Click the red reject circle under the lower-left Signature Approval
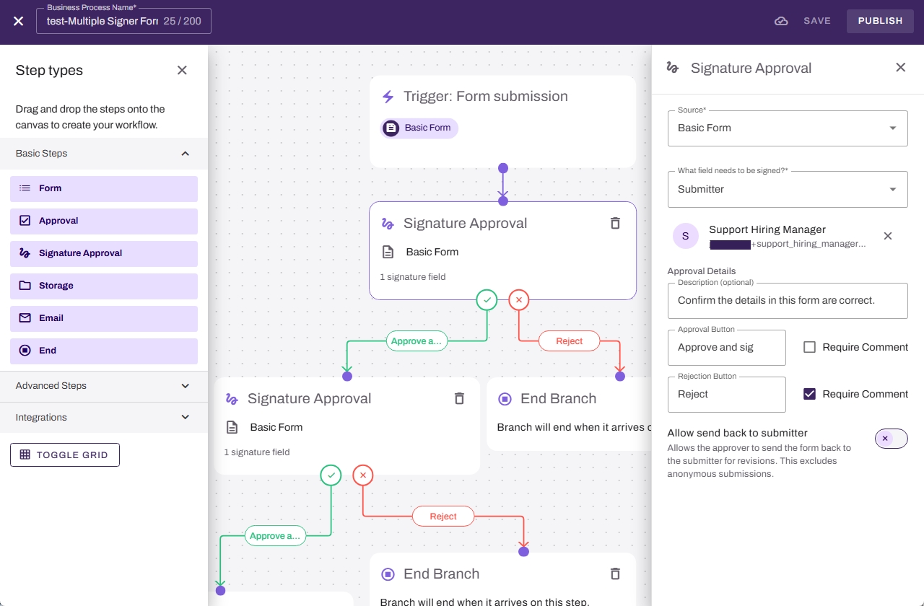The image size is (924, 606). [x=363, y=475]
